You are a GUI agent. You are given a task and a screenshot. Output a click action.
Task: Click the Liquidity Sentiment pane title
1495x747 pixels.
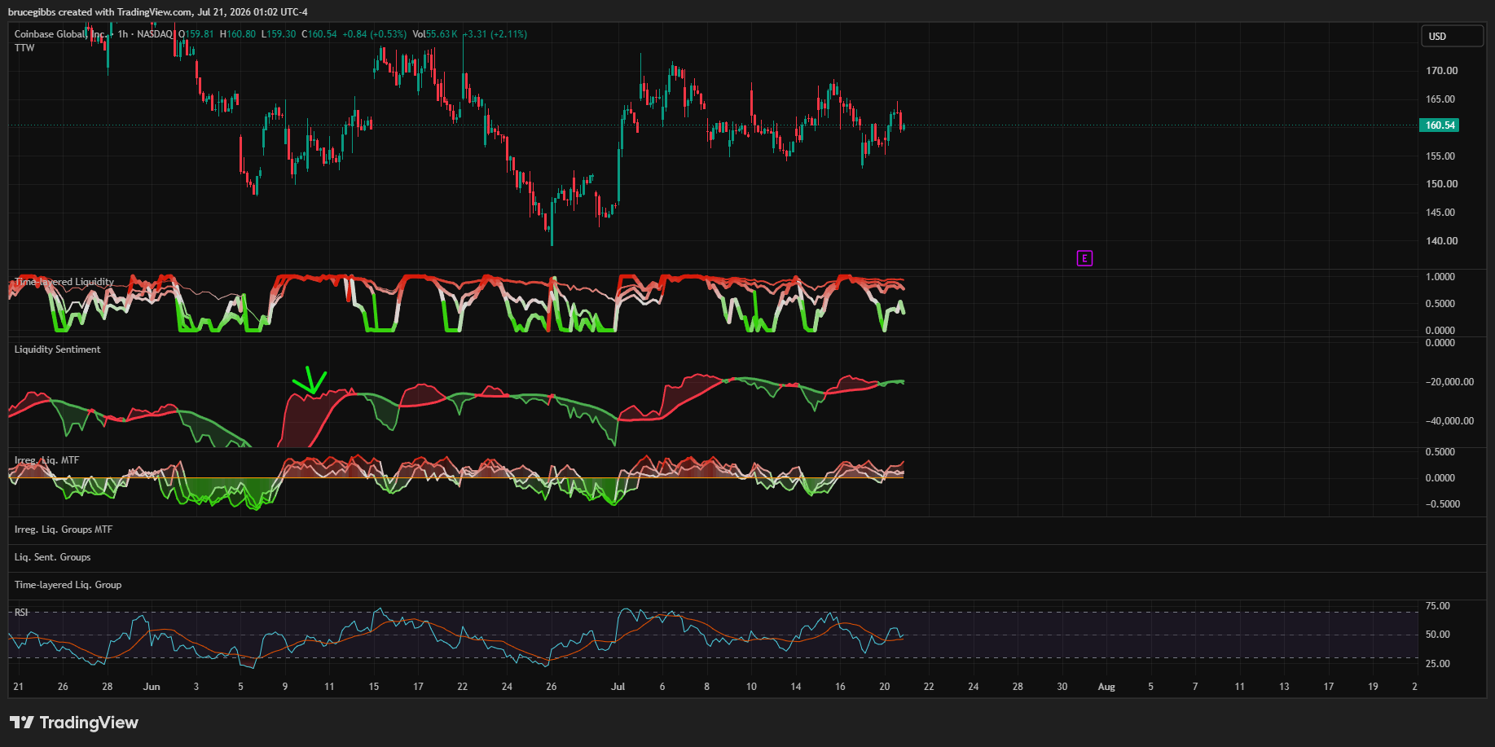point(58,349)
